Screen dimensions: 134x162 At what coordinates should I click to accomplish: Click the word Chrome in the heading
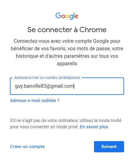click(x=93, y=30)
